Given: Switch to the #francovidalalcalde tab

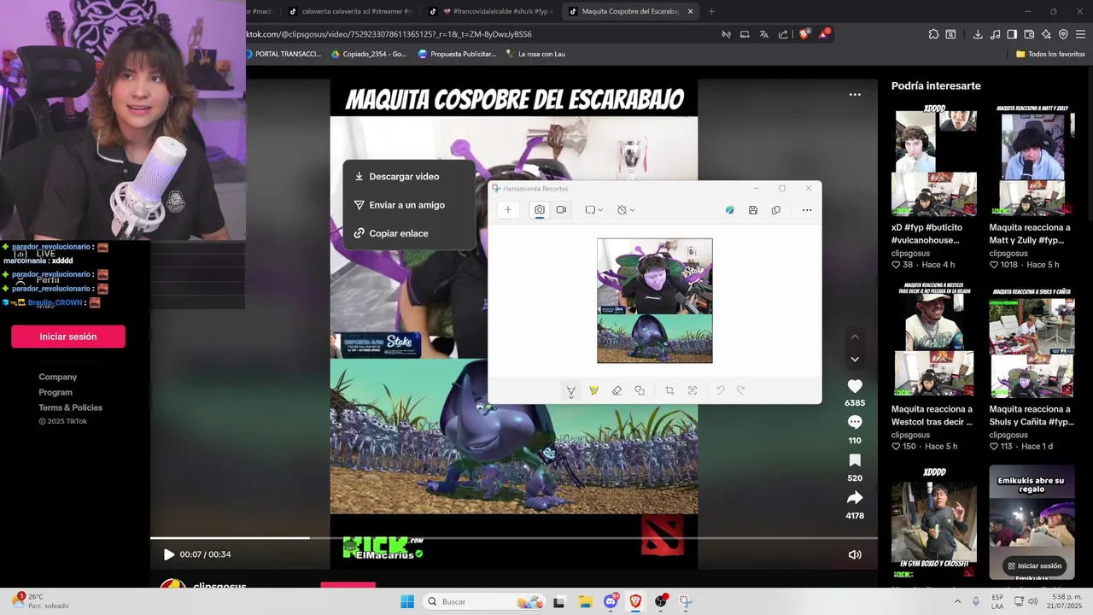Looking at the screenshot, I should [x=491, y=11].
